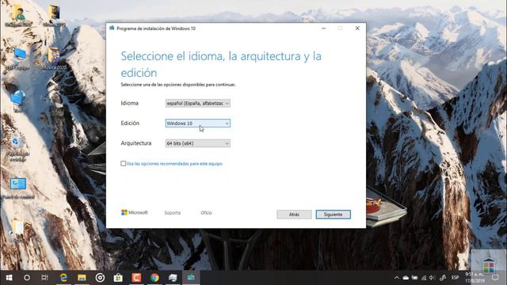Open the white circular app in taskbar

coord(100,278)
